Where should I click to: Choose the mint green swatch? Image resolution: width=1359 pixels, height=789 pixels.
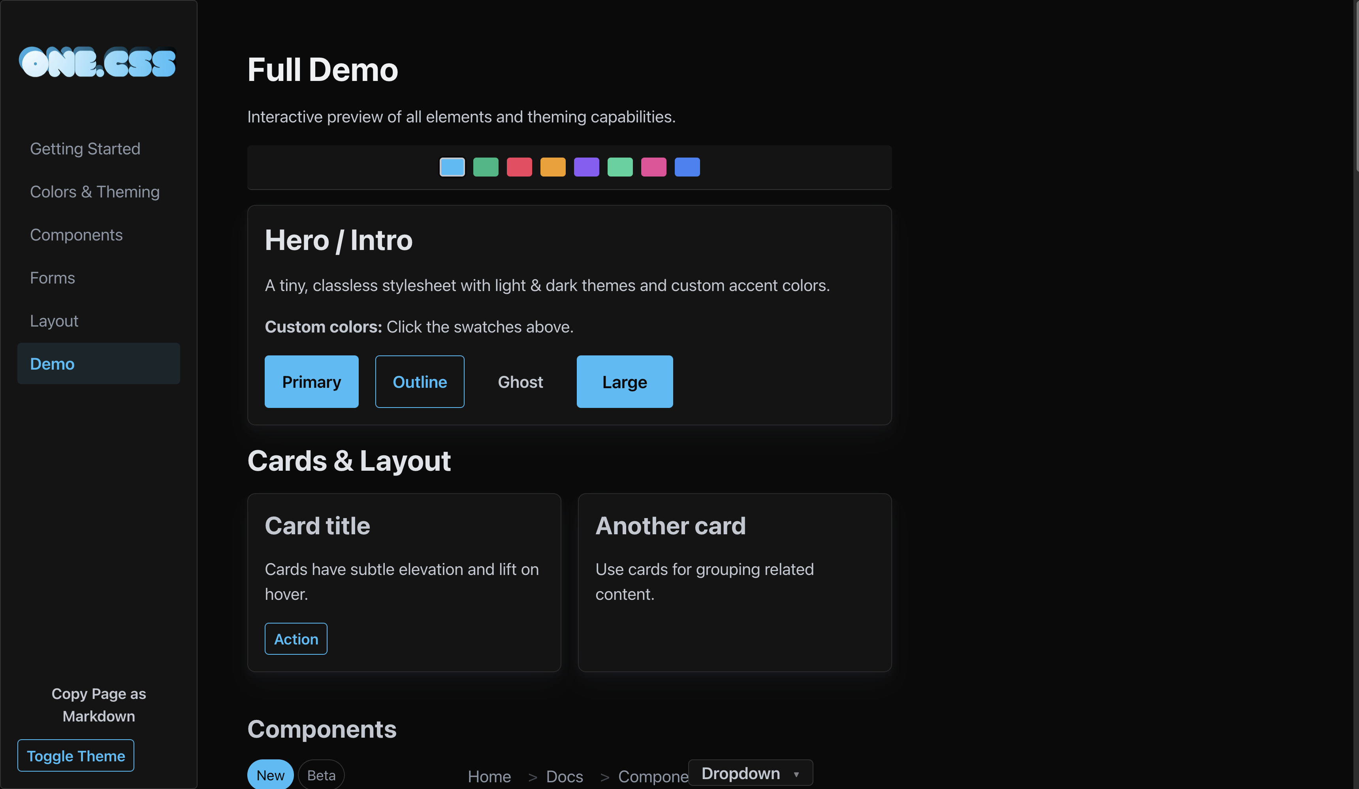coord(619,167)
